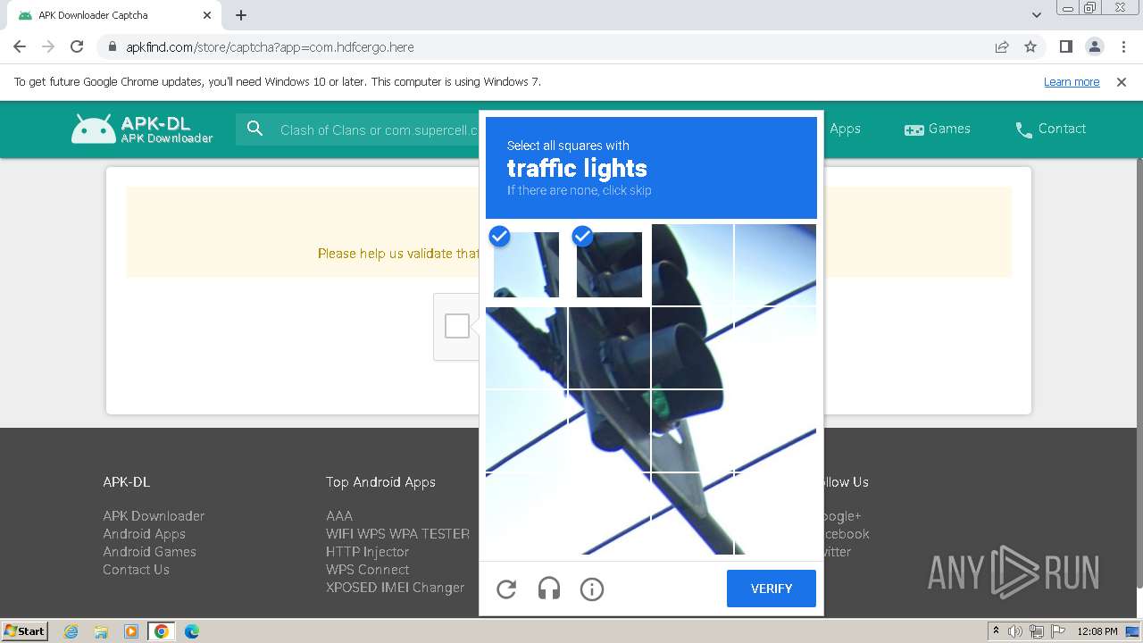Viewport: 1143px width, 643px height.
Task: Click the volume speaker tray icon
Action: (1014, 631)
